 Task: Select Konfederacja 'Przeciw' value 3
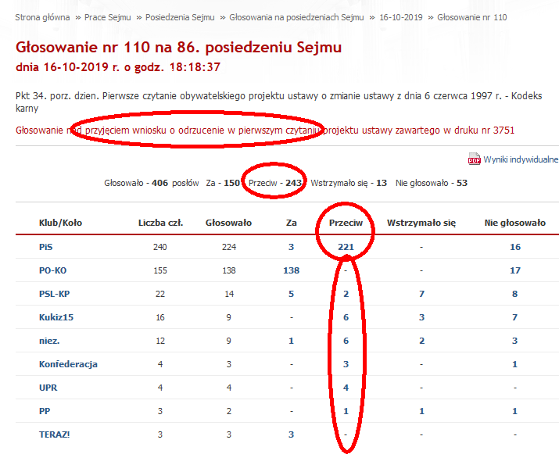tap(346, 364)
